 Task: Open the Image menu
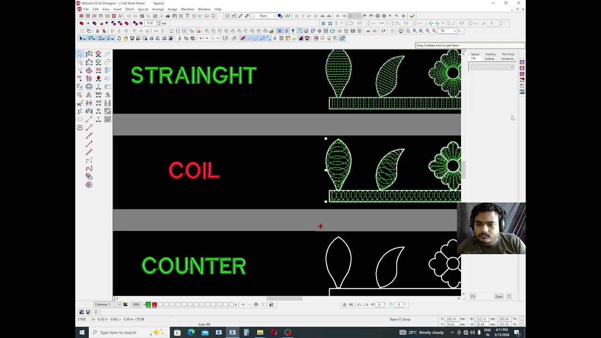click(x=172, y=9)
